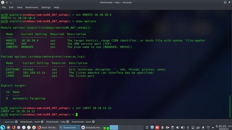Viewport: 232px width, 130px height.
Task: Open the purple pinned app icon
Action: coord(18,127)
